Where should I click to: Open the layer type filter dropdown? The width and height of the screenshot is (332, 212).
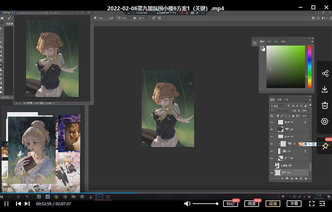pyautogui.click(x=277, y=106)
